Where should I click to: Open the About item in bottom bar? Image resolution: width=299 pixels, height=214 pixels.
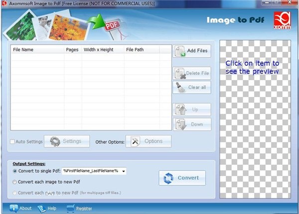coord(20,209)
